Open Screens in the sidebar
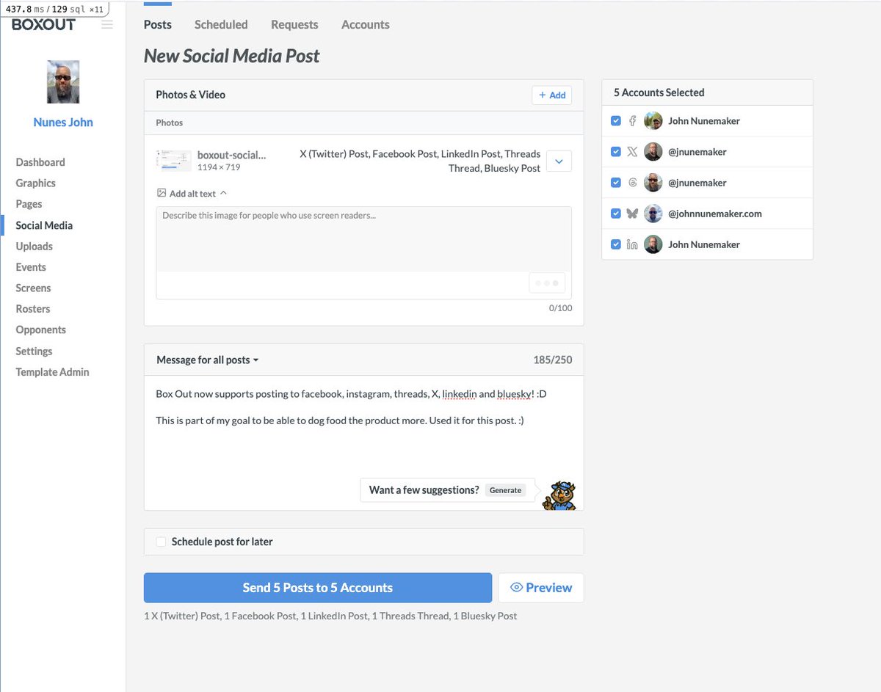This screenshot has width=881, height=692. [x=34, y=288]
